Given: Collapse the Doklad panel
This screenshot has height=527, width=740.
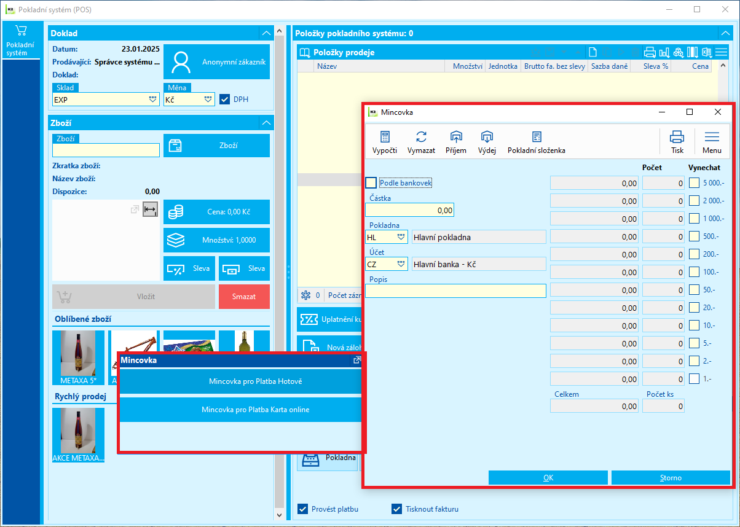Looking at the screenshot, I should coord(266,33).
